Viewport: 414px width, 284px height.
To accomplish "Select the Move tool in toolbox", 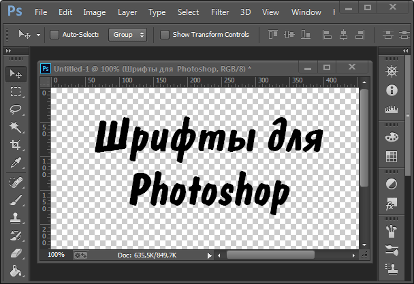I will coord(16,74).
